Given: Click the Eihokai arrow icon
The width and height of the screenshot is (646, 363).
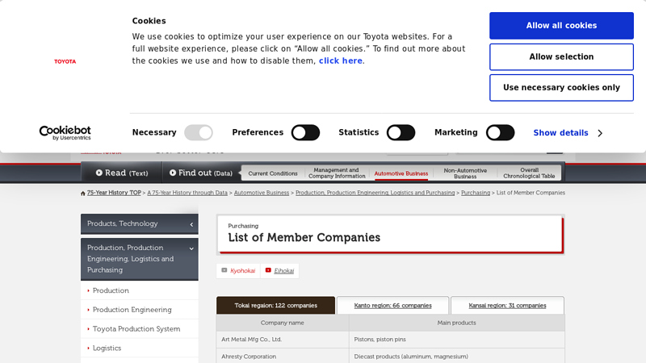Looking at the screenshot, I should (268, 270).
